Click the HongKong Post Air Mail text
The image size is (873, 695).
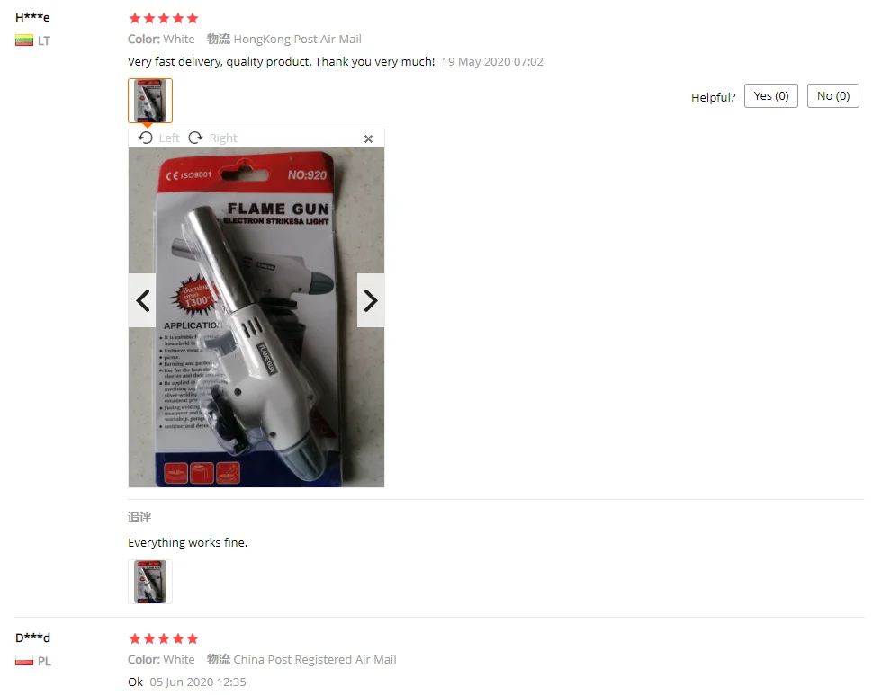[x=297, y=39]
